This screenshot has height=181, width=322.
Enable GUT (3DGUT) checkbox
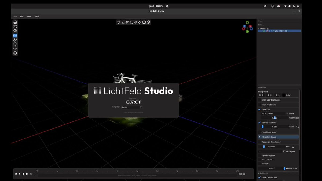click(259, 160)
